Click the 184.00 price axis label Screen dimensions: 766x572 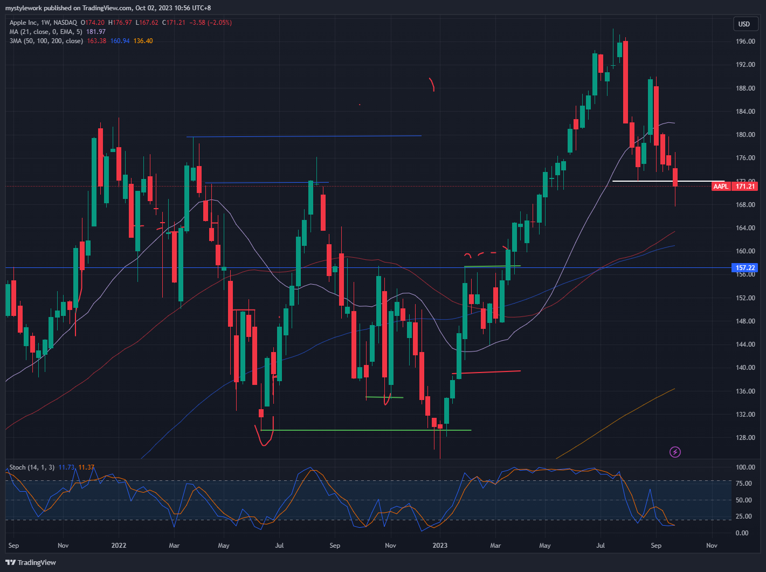tap(746, 112)
